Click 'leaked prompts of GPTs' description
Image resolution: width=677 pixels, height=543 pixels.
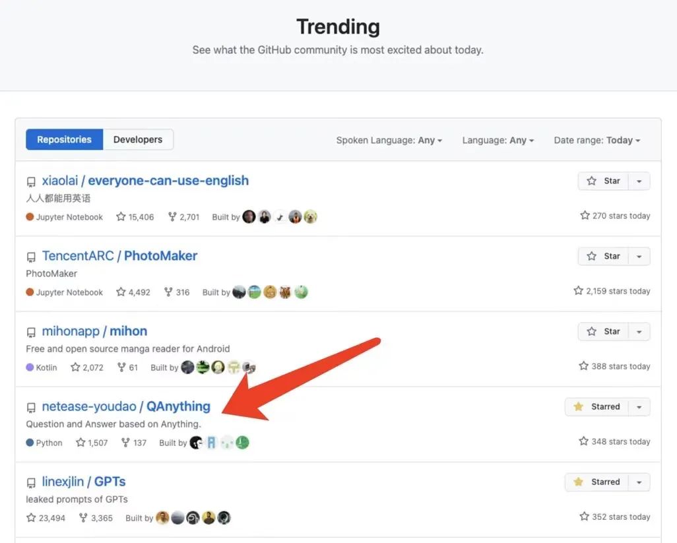(77, 499)
